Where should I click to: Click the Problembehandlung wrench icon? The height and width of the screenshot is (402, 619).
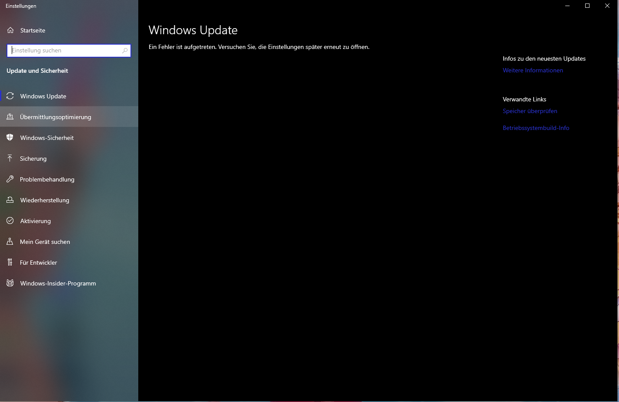(x=10, y=179)
